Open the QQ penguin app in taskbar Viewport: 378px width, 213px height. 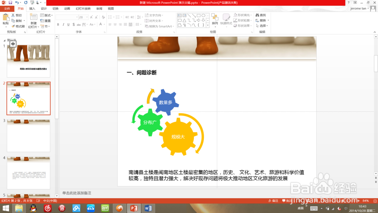pos(33,208)
